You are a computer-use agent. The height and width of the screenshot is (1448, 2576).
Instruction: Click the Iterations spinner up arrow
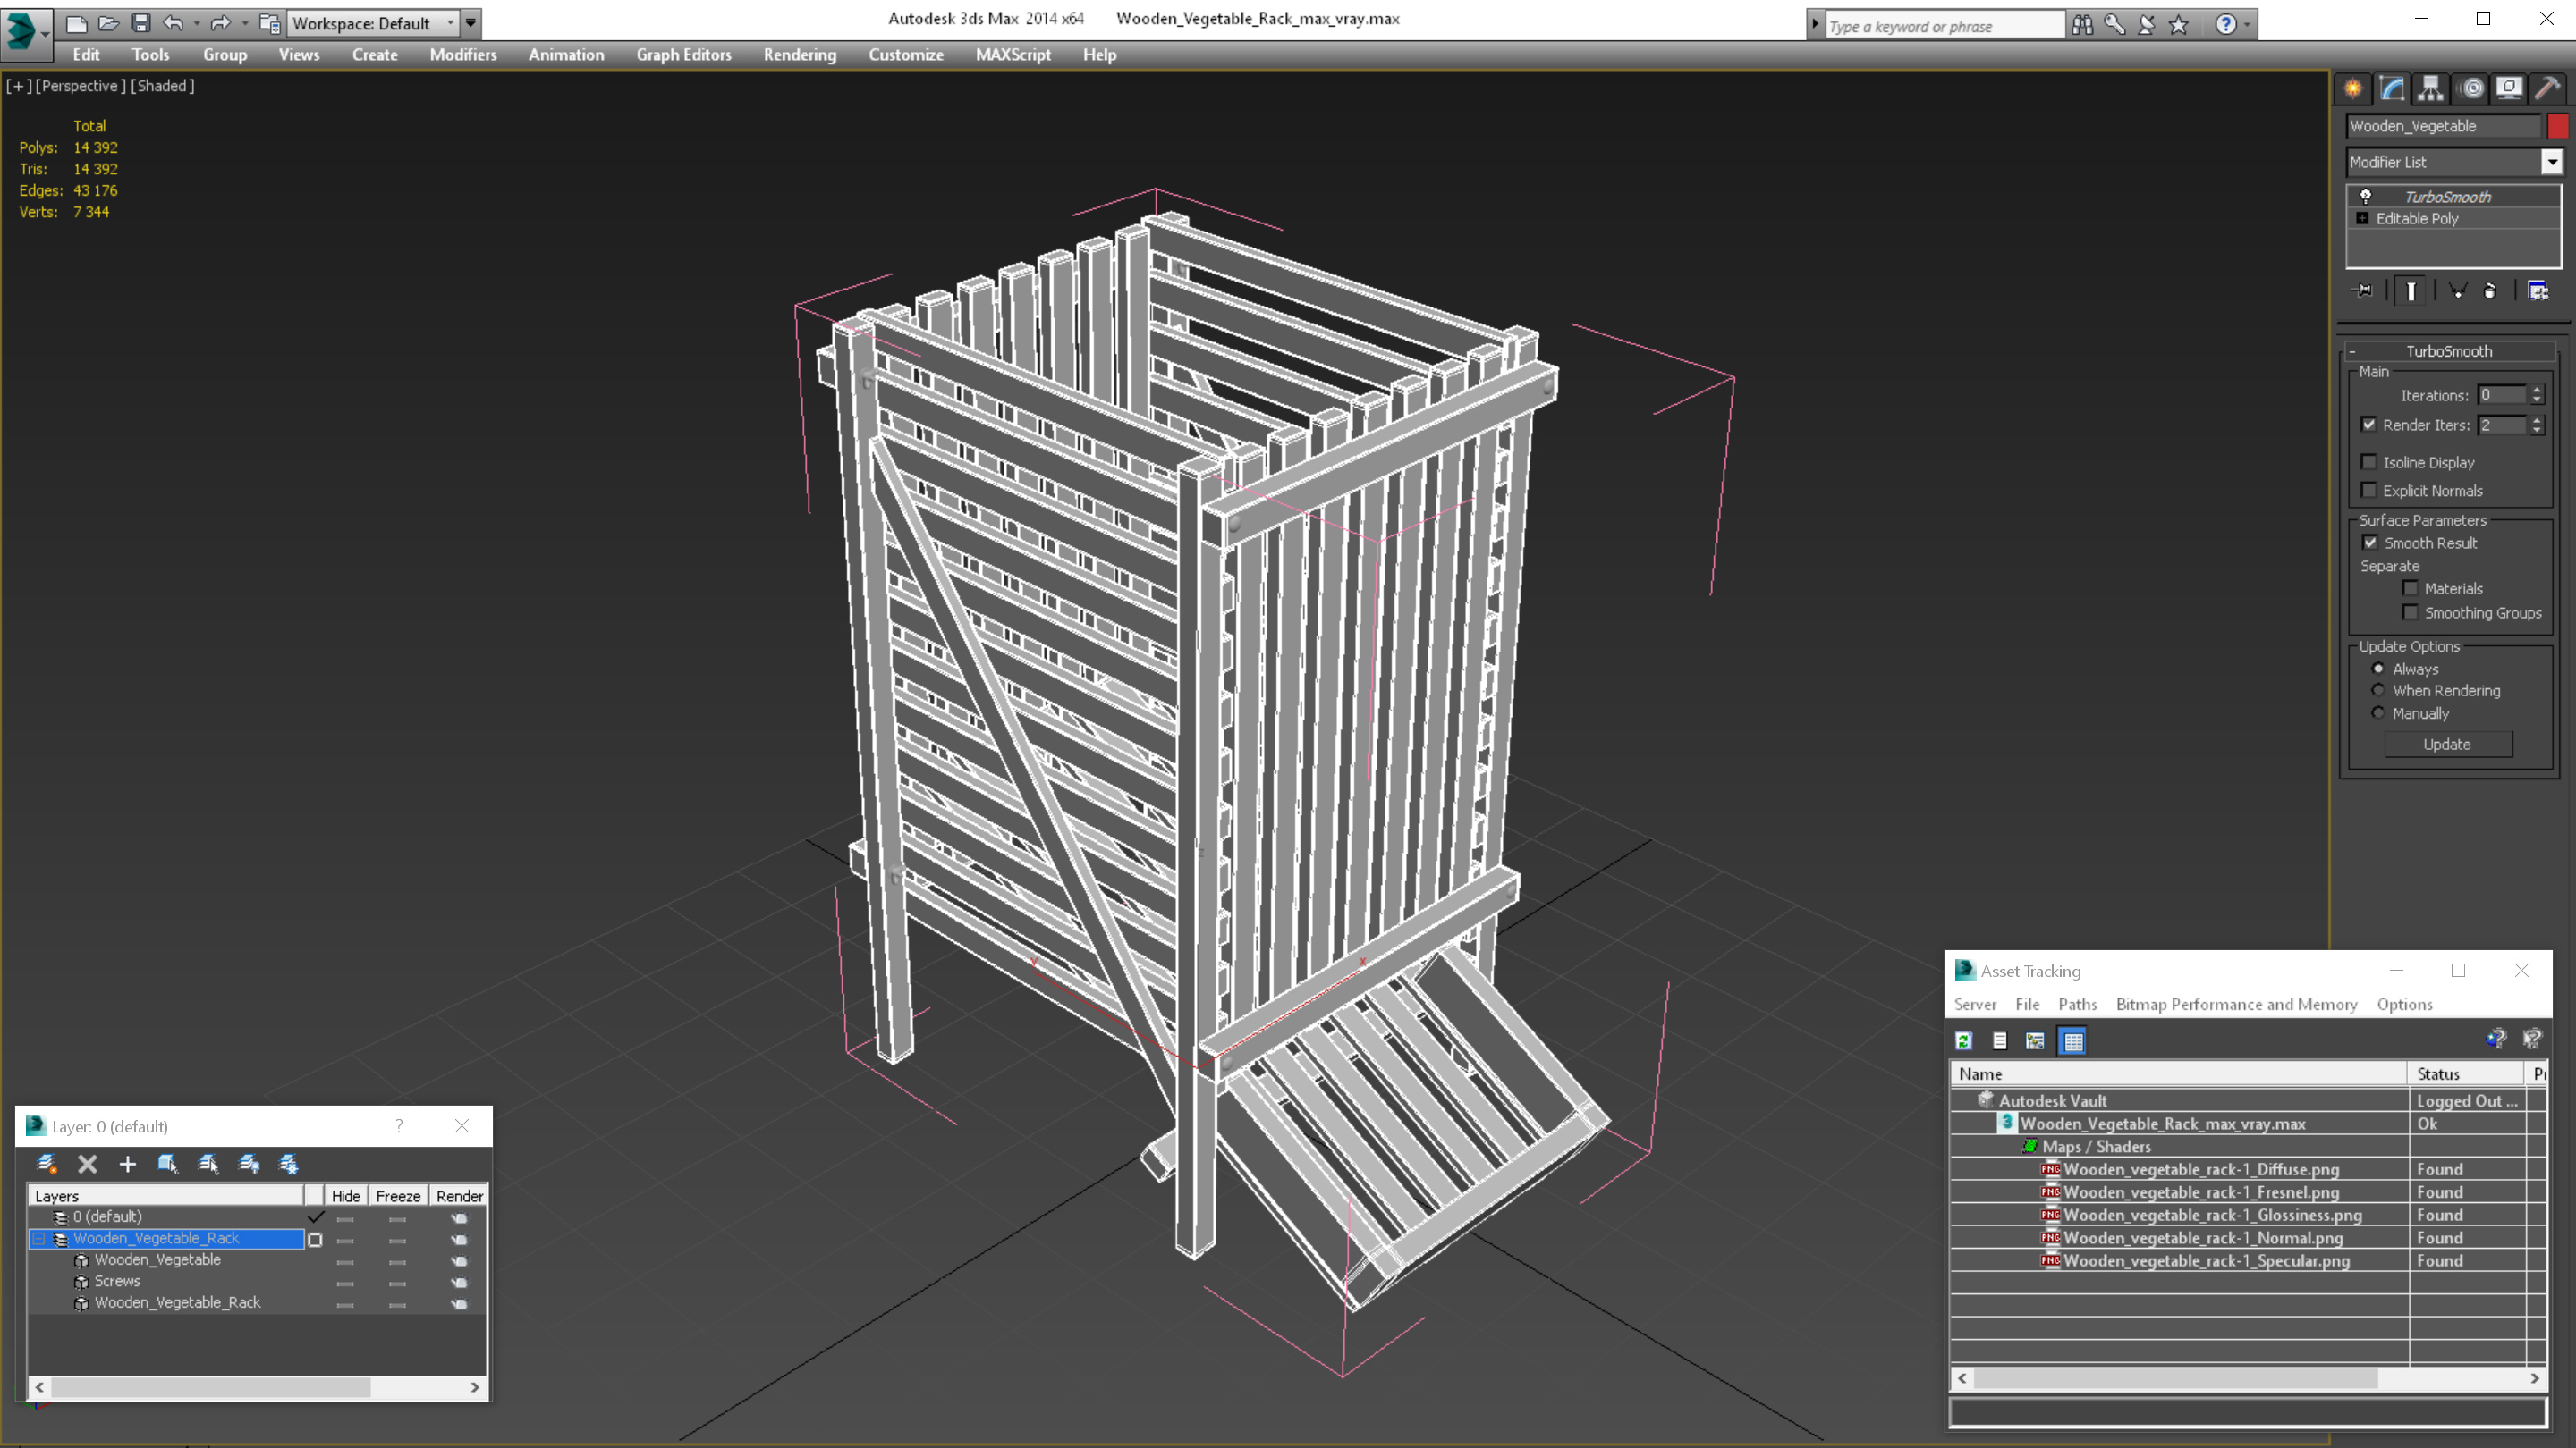pos(2537,390)
